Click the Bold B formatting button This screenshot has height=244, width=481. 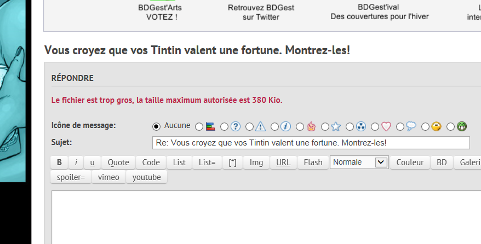point(59,162)
